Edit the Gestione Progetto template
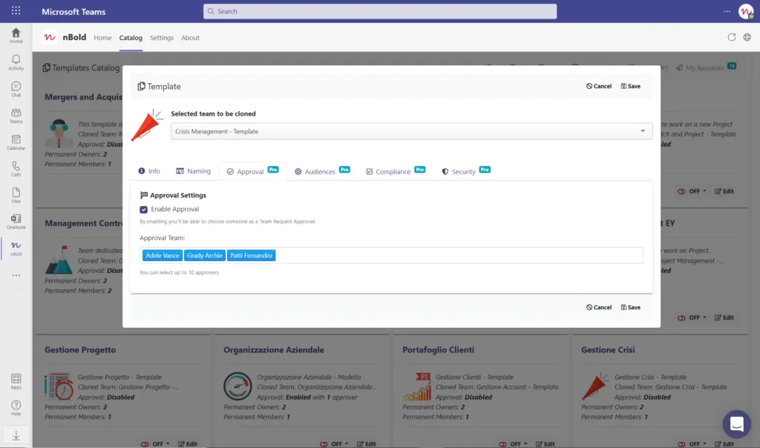Image resolution: width=760 pixels, height=448 pixels. coord(187,444)
